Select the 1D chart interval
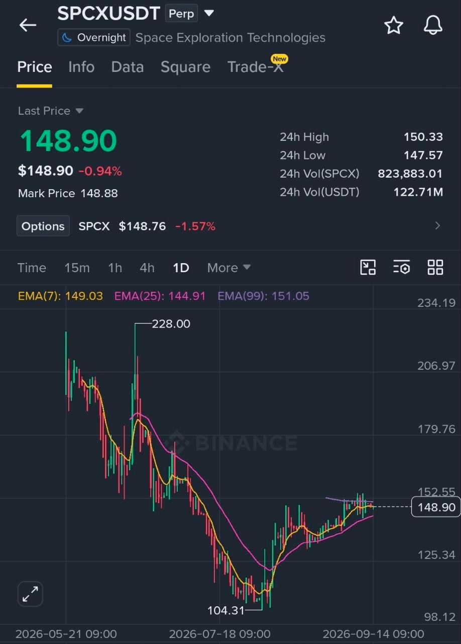This screenshot has height=644, width=461. 181,268
